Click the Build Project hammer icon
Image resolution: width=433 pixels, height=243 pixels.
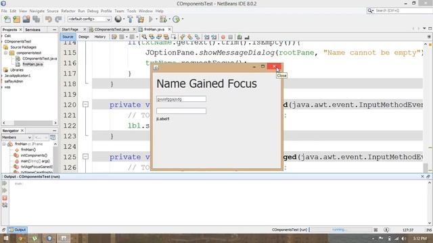(130, 20)
